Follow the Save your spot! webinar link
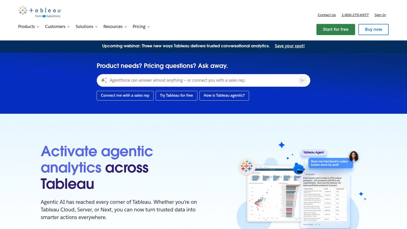 (290, 46)
